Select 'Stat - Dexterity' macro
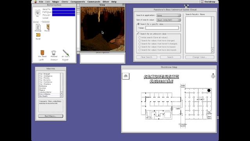250x141 pixels. tap(45, 80)
